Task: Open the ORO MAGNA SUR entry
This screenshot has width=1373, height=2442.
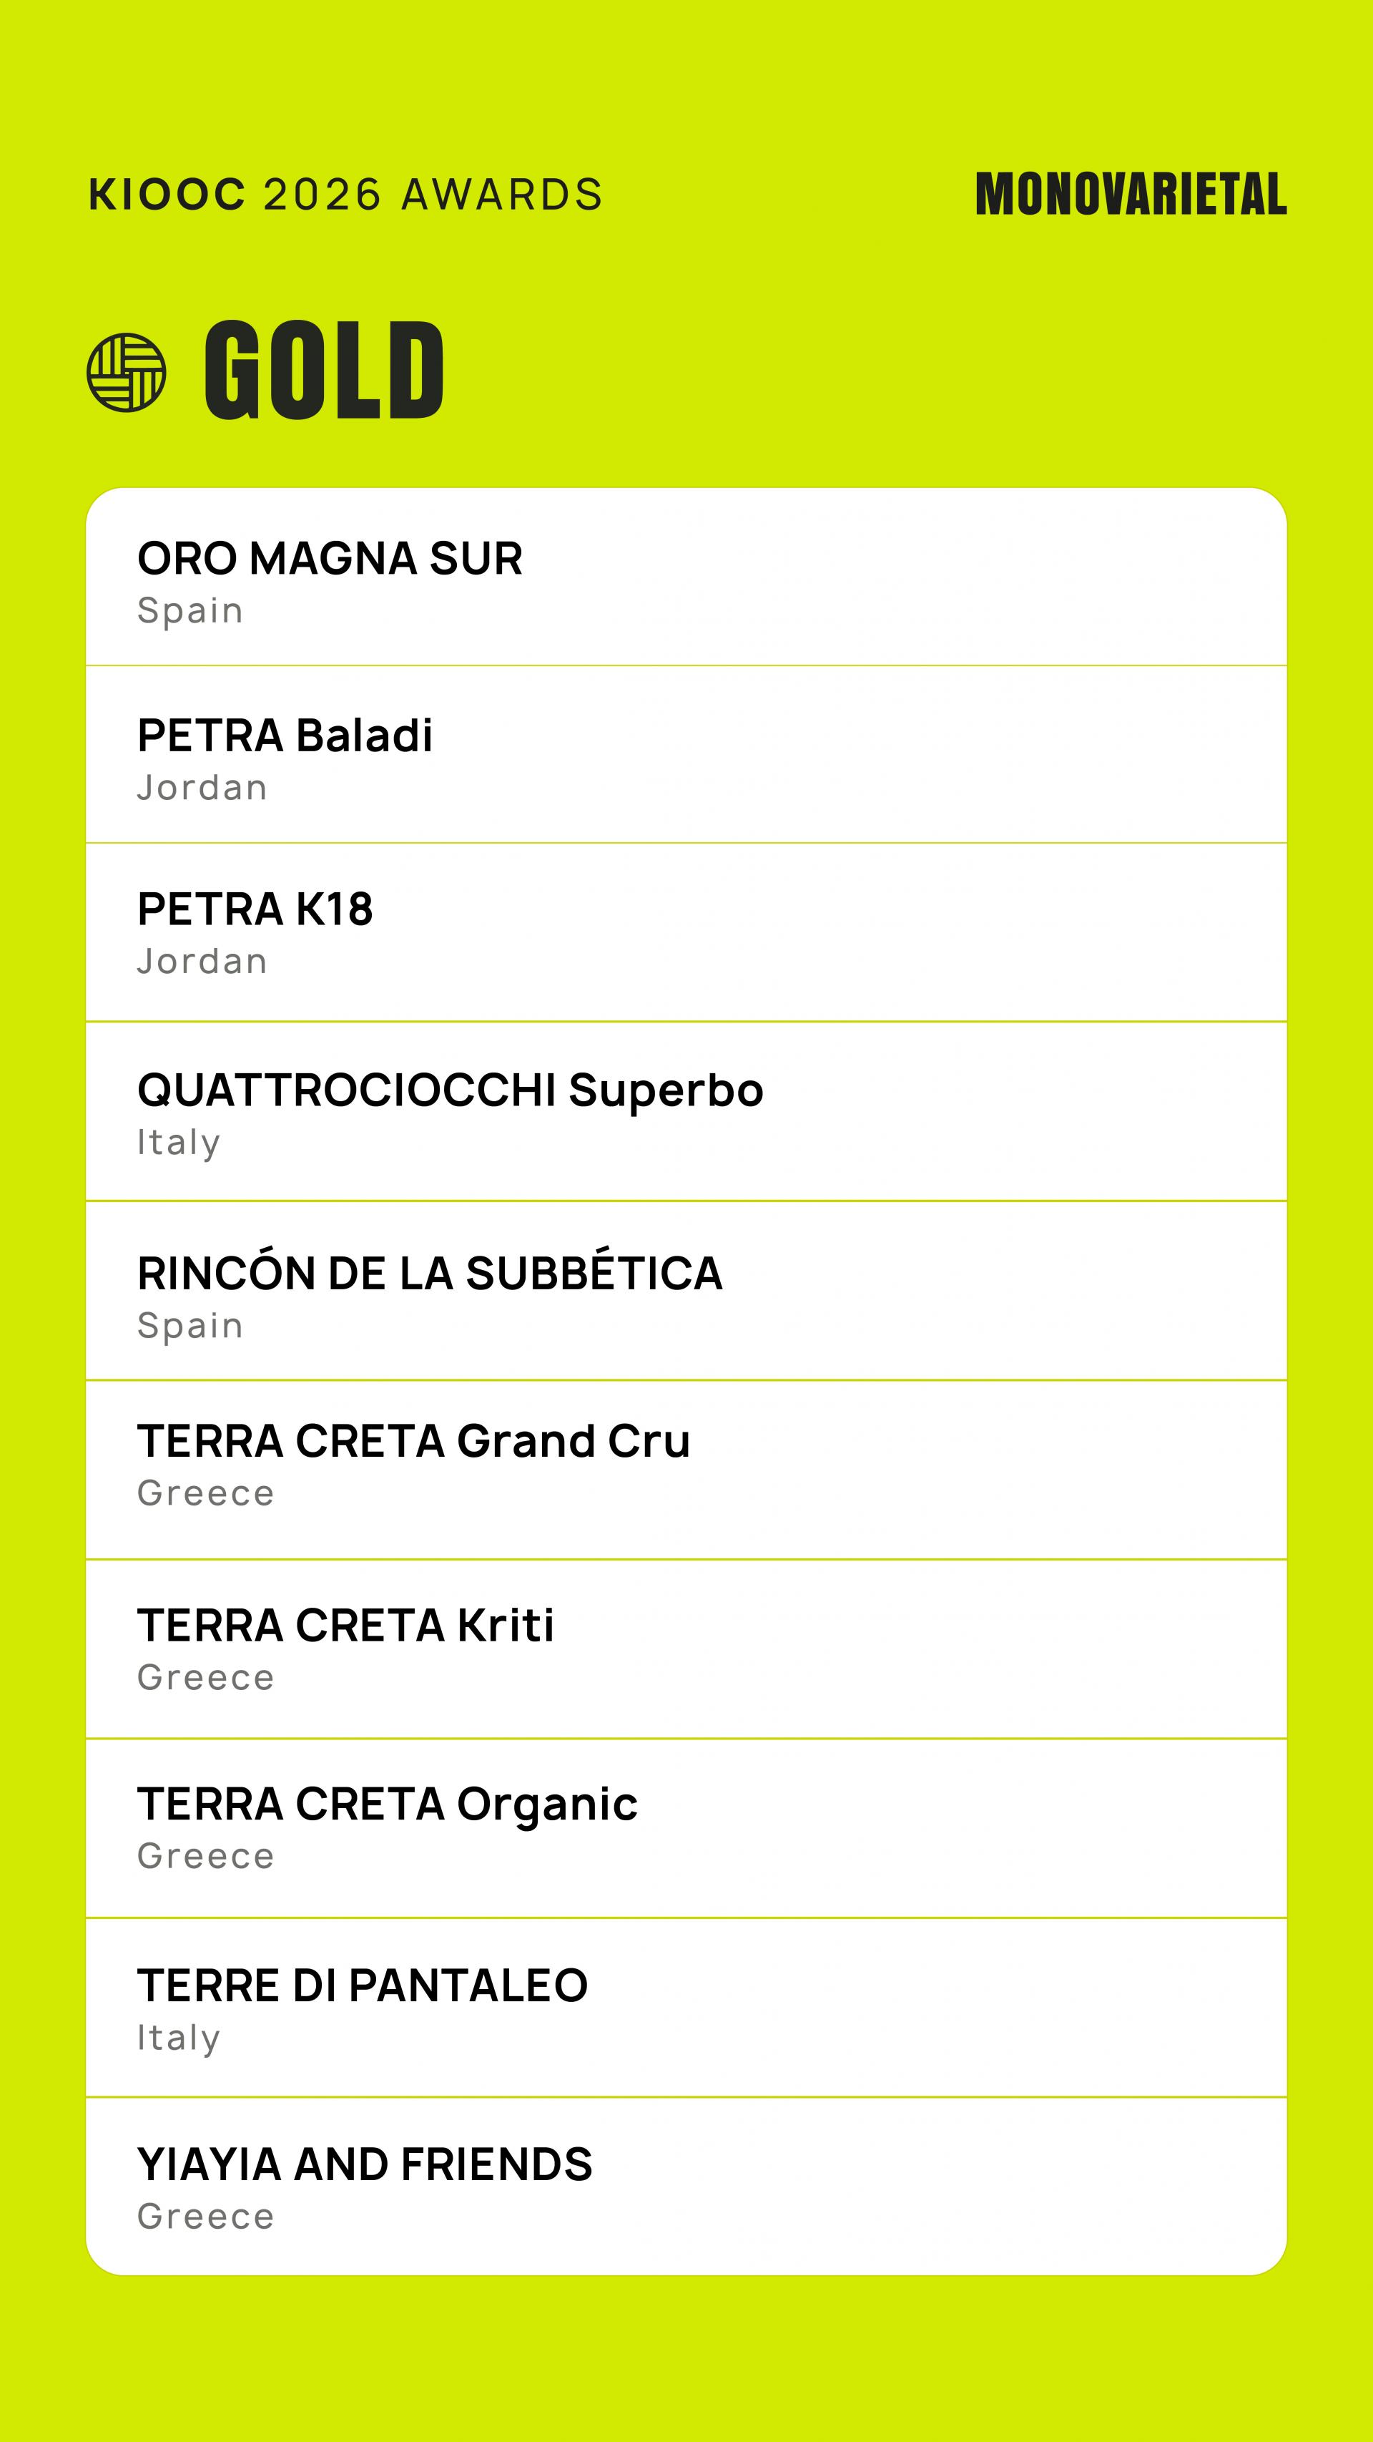Action: [x=686, y=577]
